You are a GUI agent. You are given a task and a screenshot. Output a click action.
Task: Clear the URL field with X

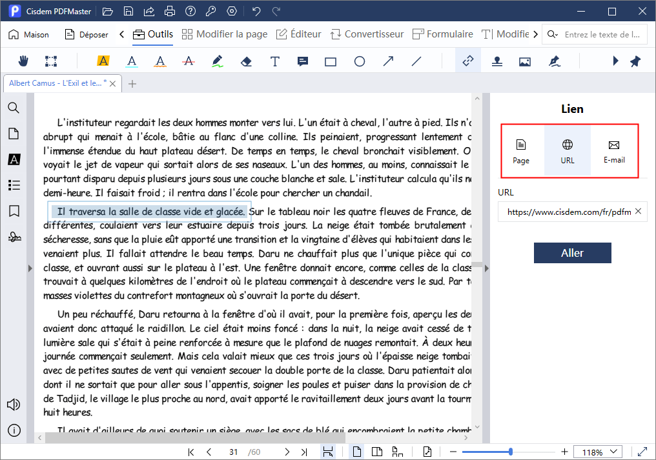click(638, 211)
